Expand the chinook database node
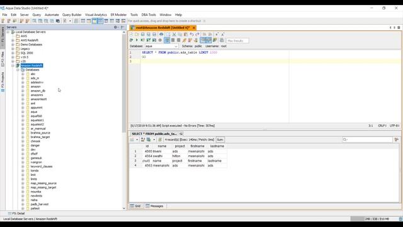Screen dimensions: 403x227 23,141
